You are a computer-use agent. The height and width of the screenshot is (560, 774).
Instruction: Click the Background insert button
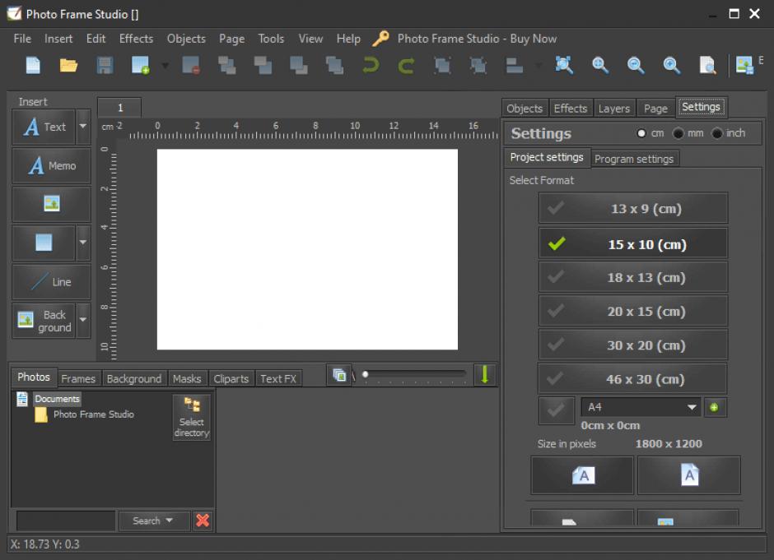[44, 321]
